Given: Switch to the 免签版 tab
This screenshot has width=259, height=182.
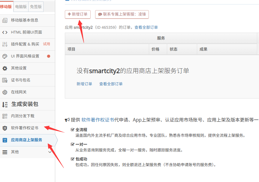Looking at the screenshot, I should click(x=36, y=7).
